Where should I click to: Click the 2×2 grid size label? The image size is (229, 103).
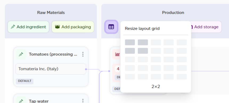pyautogui.click(x=156, y=87)
